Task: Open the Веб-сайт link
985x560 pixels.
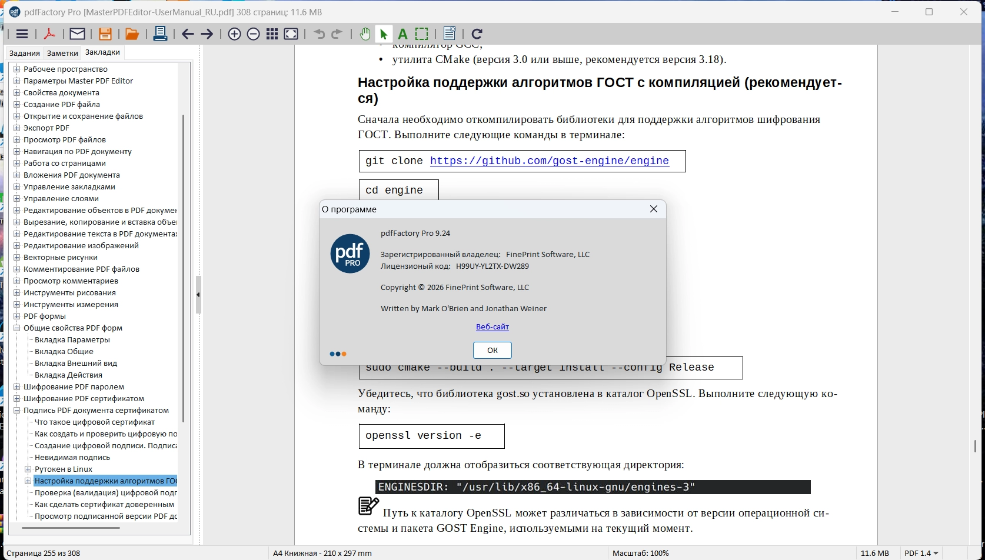Action: (x=492, y=327)
